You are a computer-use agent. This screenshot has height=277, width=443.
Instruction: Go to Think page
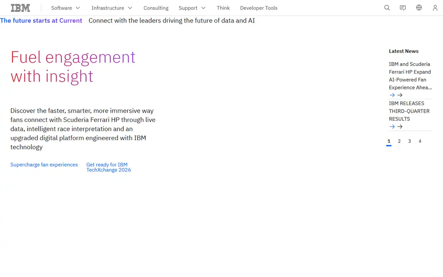(x=223, y=8)
